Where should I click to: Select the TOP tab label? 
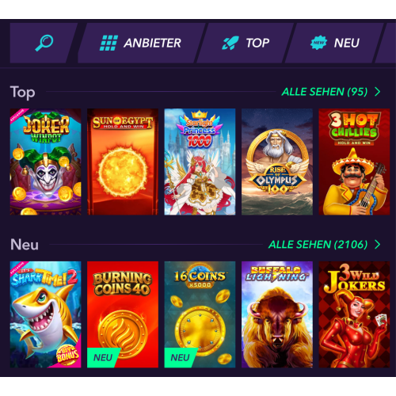257,43
